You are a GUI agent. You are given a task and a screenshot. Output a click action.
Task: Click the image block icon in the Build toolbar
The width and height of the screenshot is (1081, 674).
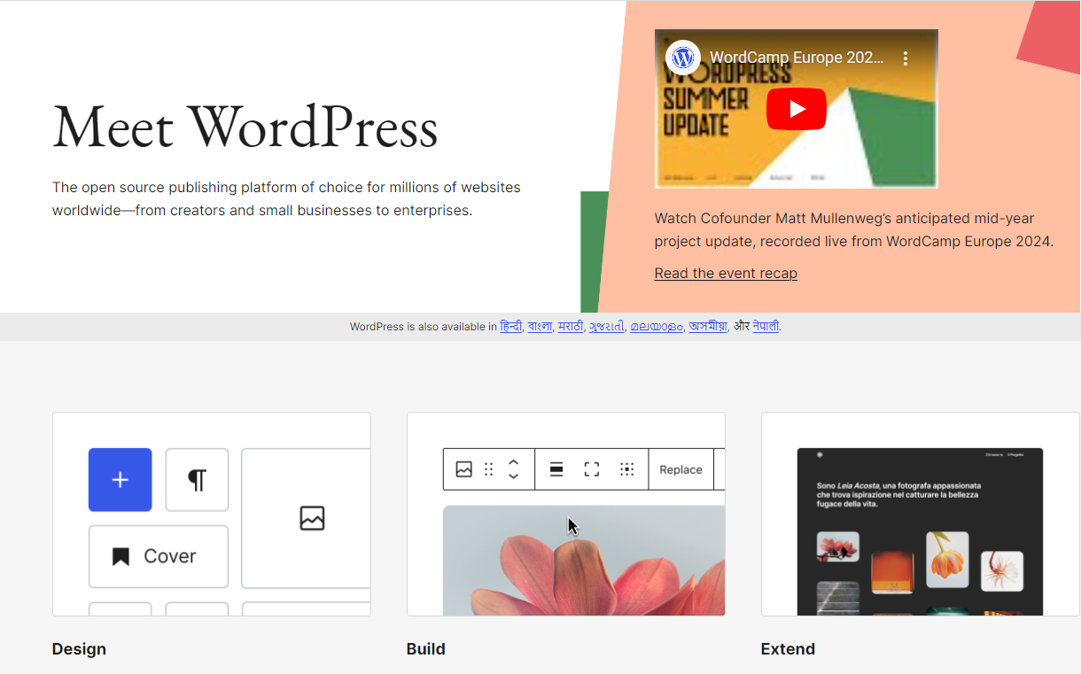(463, 469)
